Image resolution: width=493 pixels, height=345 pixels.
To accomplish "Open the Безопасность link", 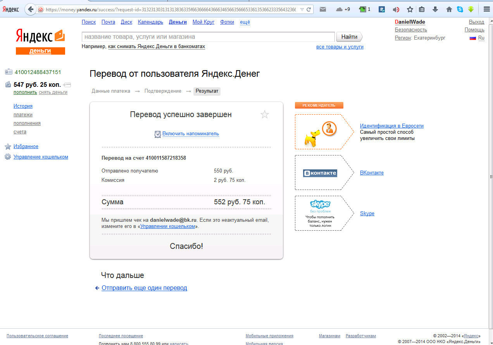I will (x=411, y=30).
